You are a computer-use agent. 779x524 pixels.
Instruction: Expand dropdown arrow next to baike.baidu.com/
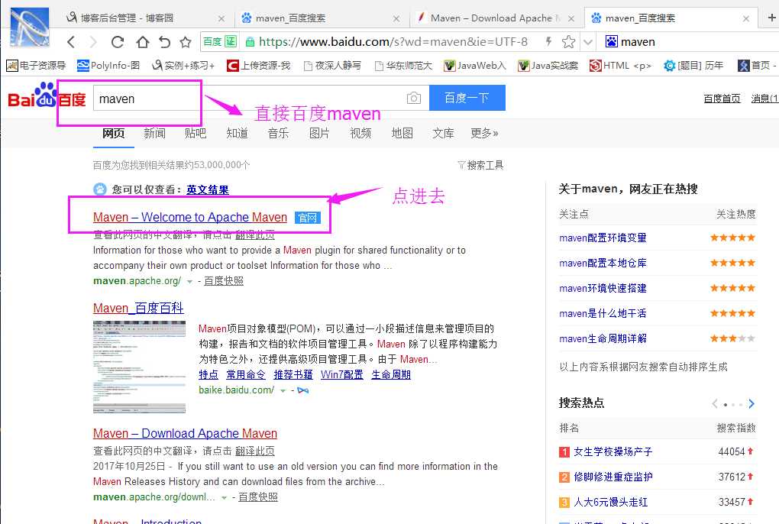tap(283, 391)
